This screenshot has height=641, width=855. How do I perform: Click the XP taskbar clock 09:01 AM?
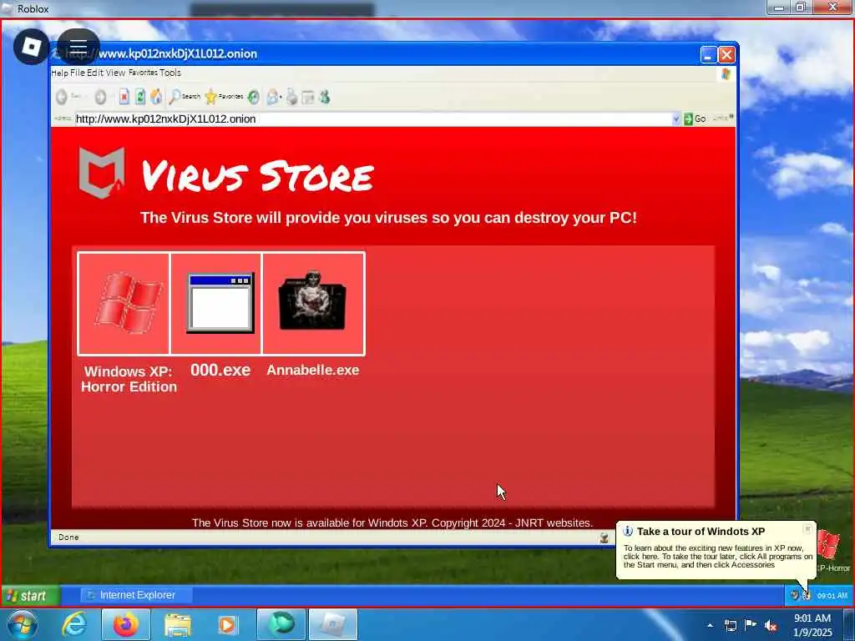click(832, 596)
